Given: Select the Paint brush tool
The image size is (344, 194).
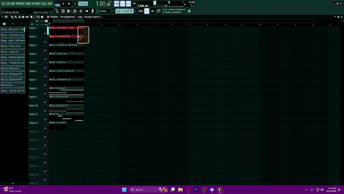Looking at the screenshot, I should (x=16, y=17).
